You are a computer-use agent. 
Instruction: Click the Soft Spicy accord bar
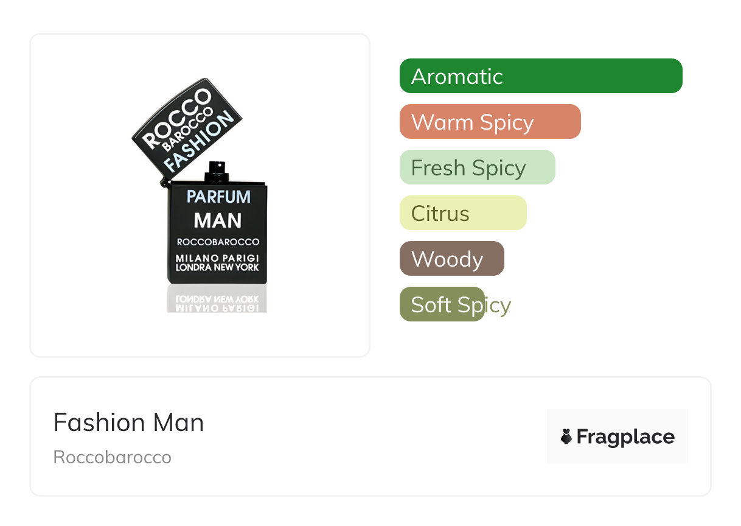pos(442,304)
